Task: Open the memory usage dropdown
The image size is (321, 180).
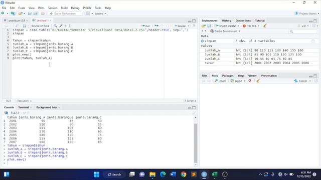Action: click(x=251, y=26)
